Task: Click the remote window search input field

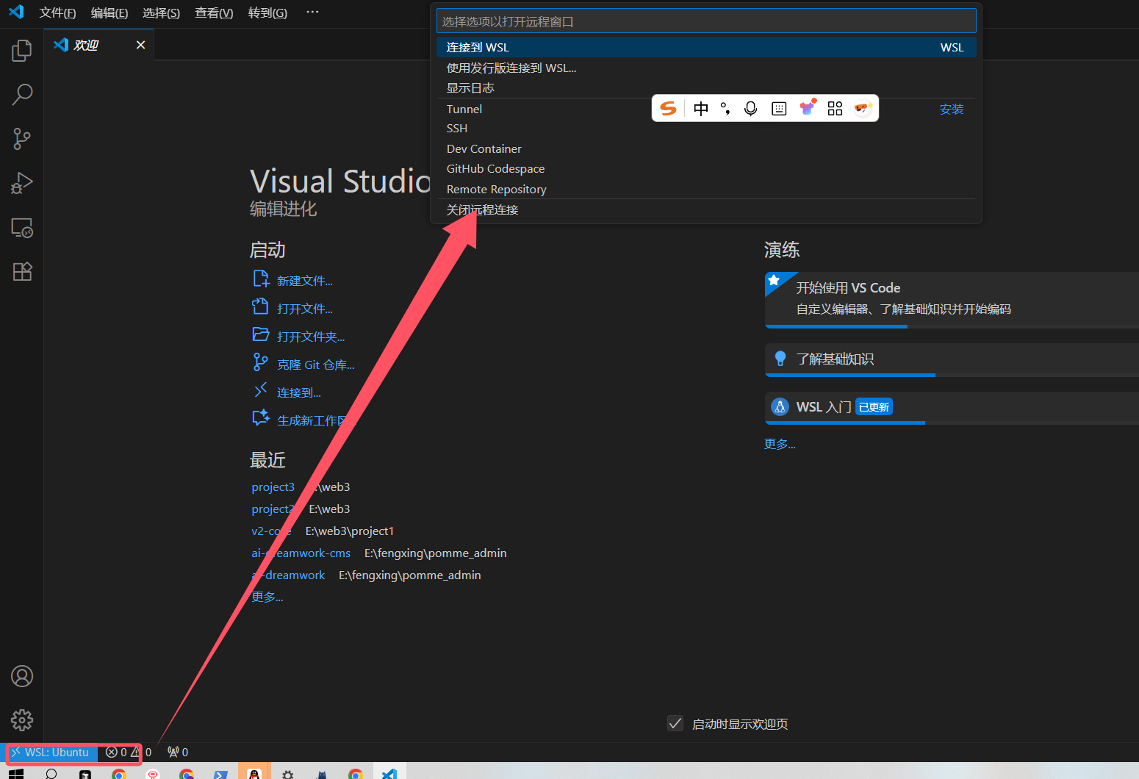Action: [x=706, y=21]
